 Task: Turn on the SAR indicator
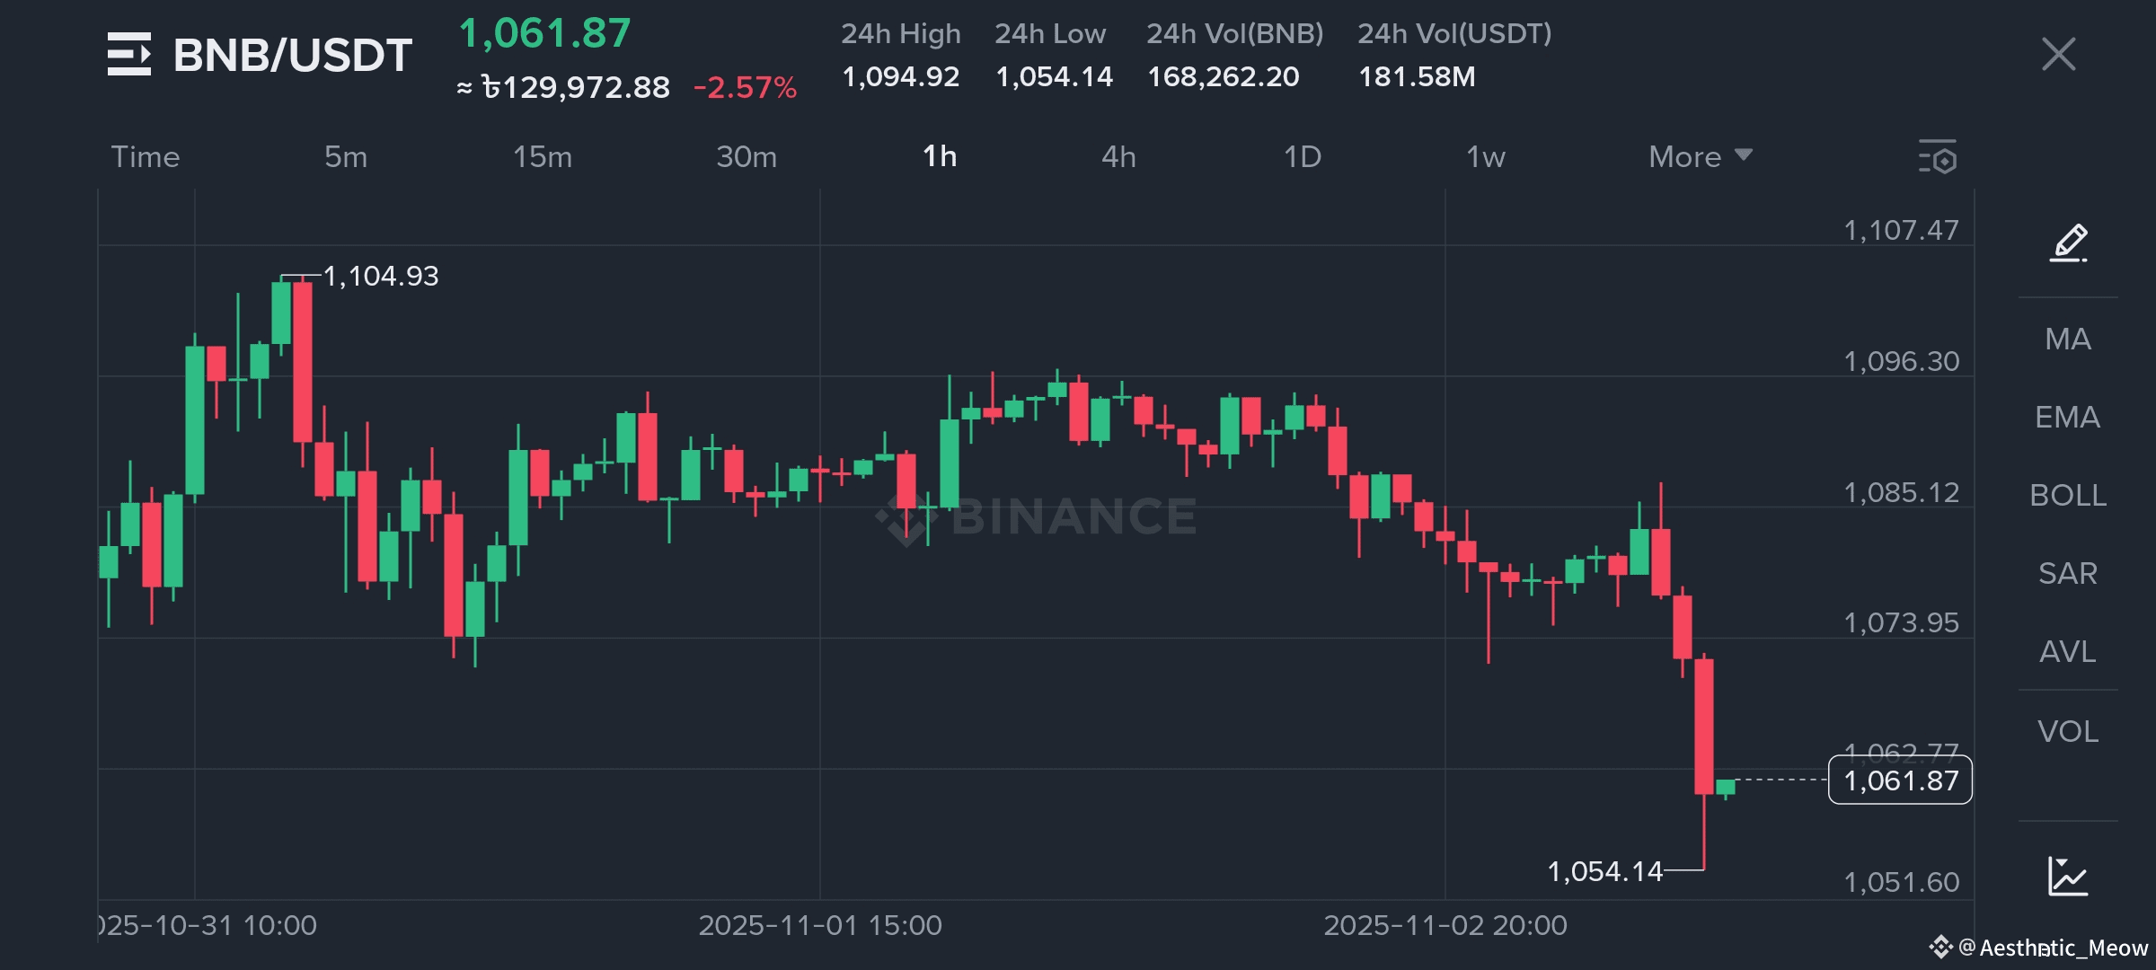(x=2068, y=574)
